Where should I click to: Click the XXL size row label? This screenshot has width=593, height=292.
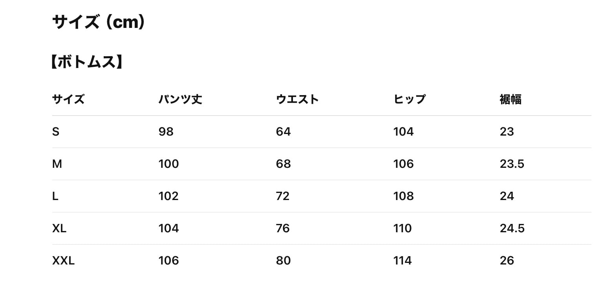63,261
